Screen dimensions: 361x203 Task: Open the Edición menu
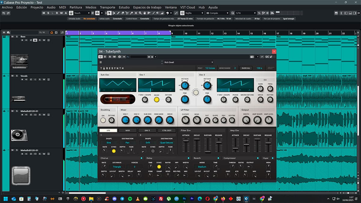click(21, 7)
